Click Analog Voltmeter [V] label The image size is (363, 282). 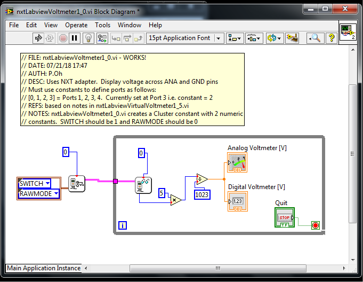point(257,148)
